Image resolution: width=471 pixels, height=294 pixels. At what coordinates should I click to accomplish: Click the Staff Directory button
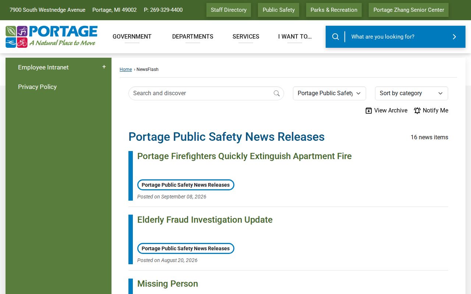pos(229,10)
